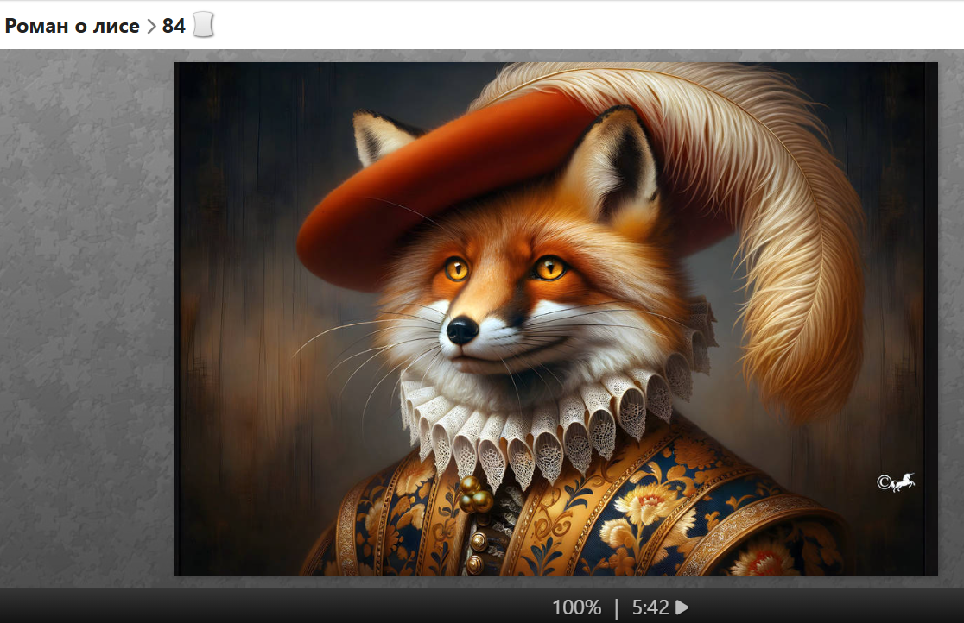Screen dimensions: 964x623
Task: Select page number 84 in the breadcrumb
Action: 174,26
